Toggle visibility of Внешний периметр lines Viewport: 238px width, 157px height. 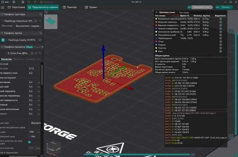220,22
